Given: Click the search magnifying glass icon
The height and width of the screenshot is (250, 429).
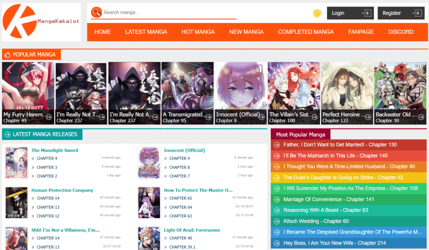Looking at the screenshot, I should (96, 12).
